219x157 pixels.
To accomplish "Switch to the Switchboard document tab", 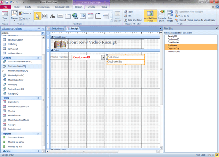I will 56,28.
